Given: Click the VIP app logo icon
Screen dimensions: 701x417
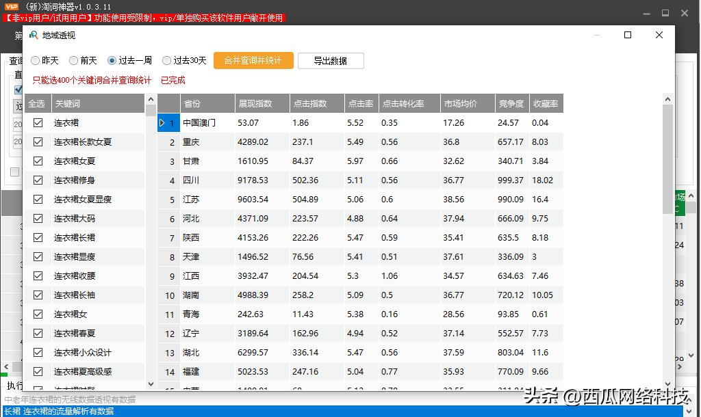Looking at the screenshot, I should (12, 7).
